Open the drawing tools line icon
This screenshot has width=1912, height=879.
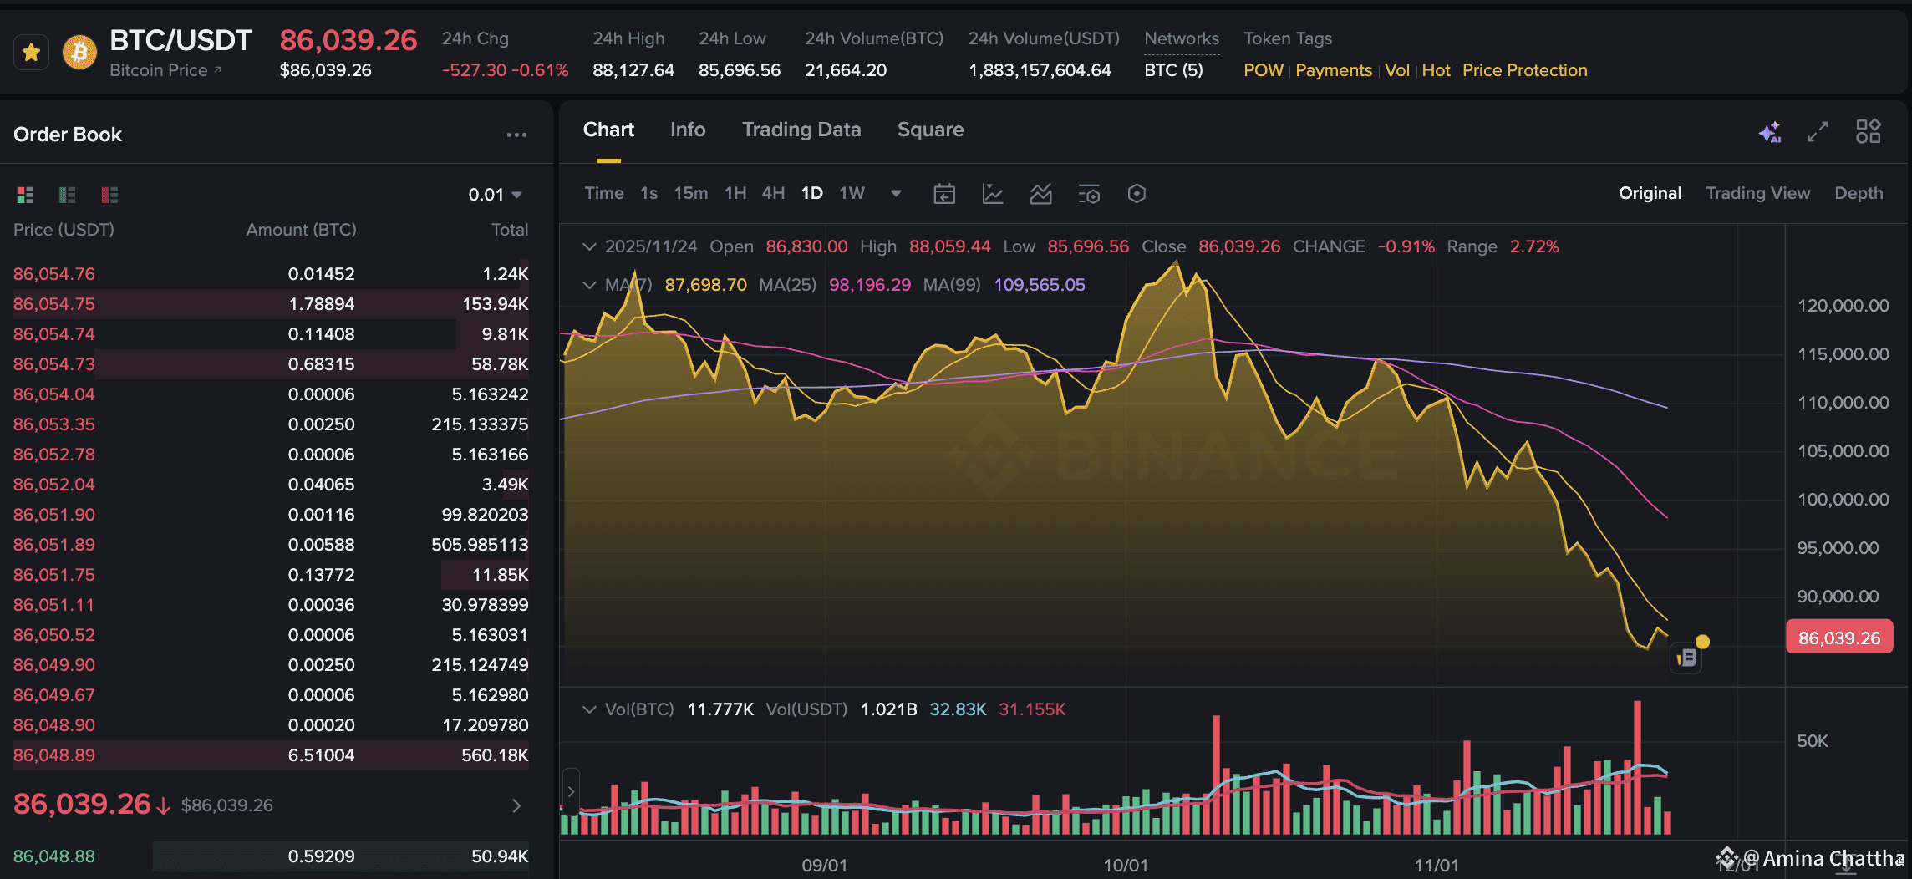point(992,194)
